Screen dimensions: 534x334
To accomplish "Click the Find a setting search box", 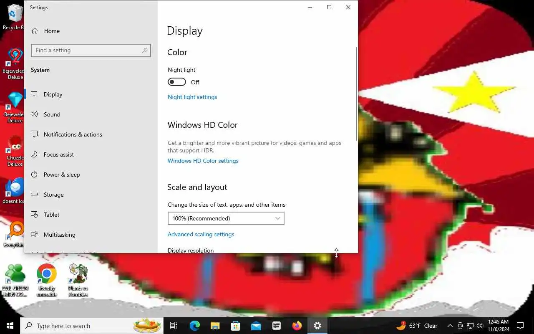I will (91, 51).
